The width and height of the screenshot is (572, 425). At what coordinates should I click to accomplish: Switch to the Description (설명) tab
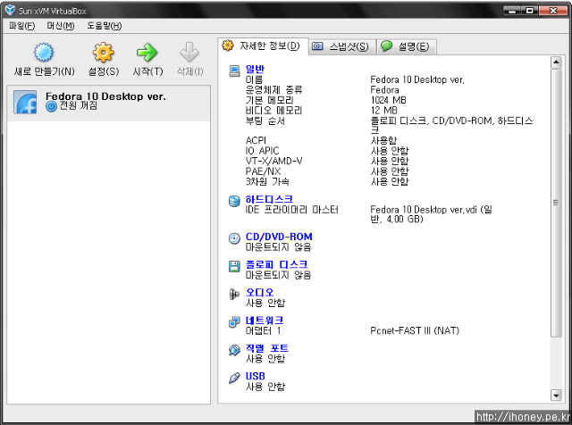point(407,46)
